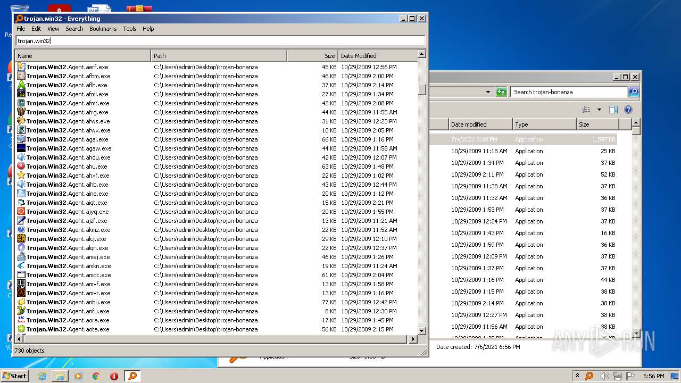Click the icon of Trojan.Win32.Agent.aote.exe
681x383 pixels.
(21, 329)
